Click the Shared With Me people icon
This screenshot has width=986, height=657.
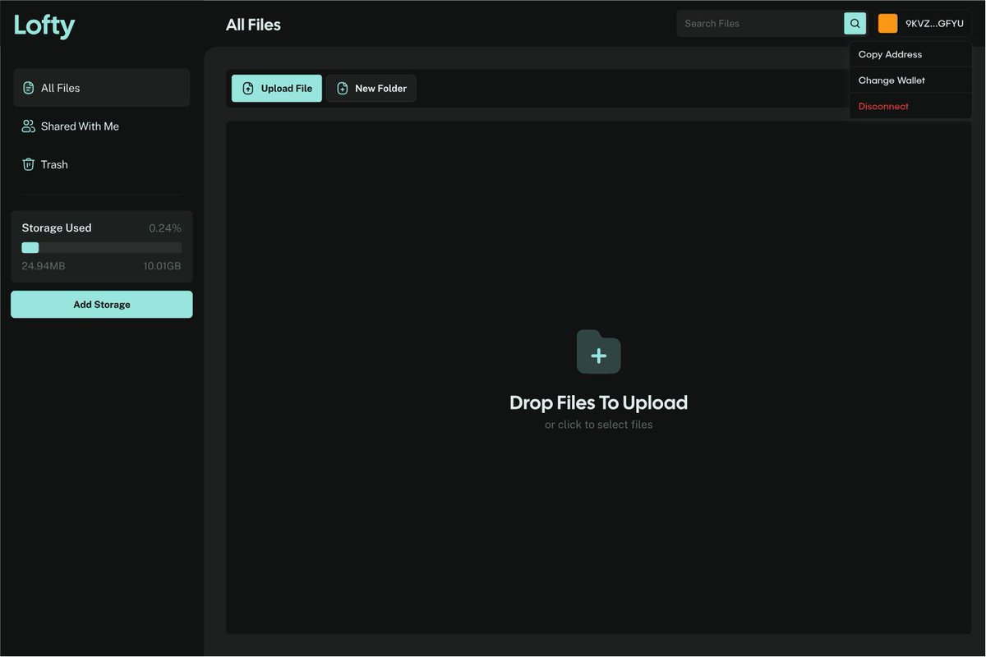[x=29, y=126]
